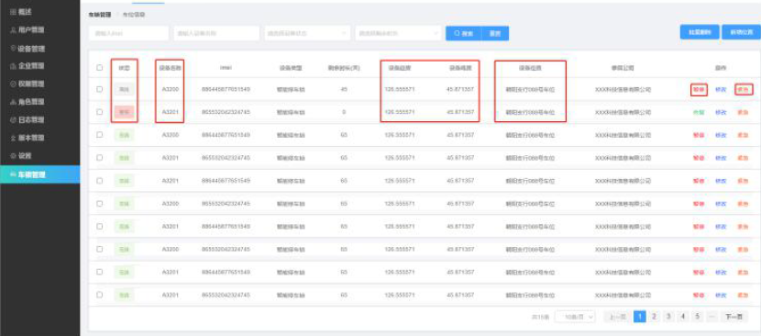Click the blue 搜索 search button
The width and height of the screenshot is (761, 336).
click(x=464, y=34)
